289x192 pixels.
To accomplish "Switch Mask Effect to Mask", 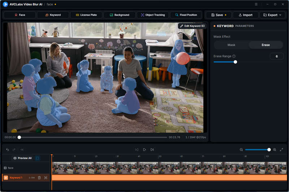I will (x=231, y=45).
